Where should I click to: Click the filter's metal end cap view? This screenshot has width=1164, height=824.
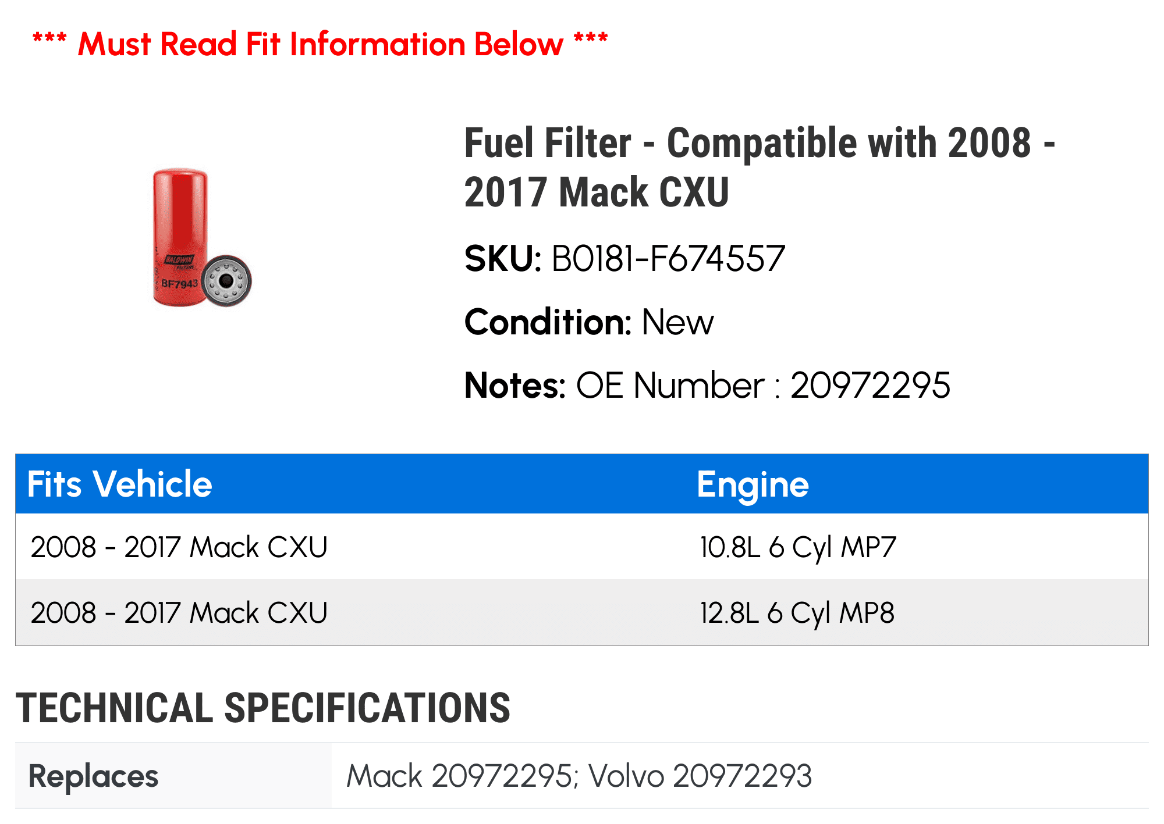(x=226, y=281)
